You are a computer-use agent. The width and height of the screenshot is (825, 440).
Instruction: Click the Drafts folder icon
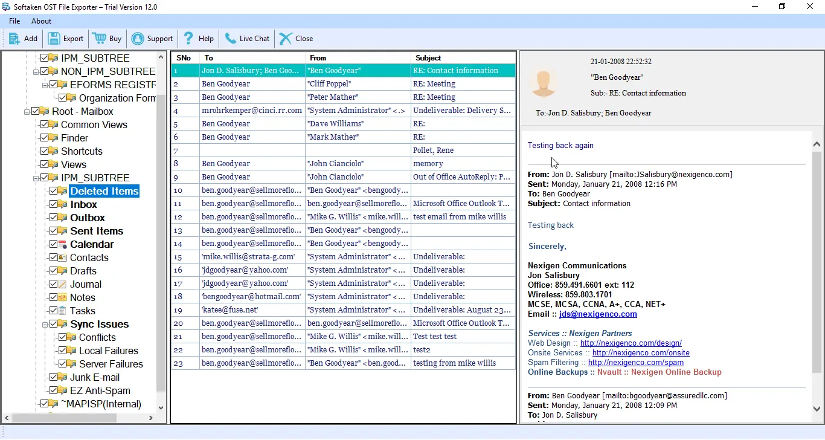63,271
